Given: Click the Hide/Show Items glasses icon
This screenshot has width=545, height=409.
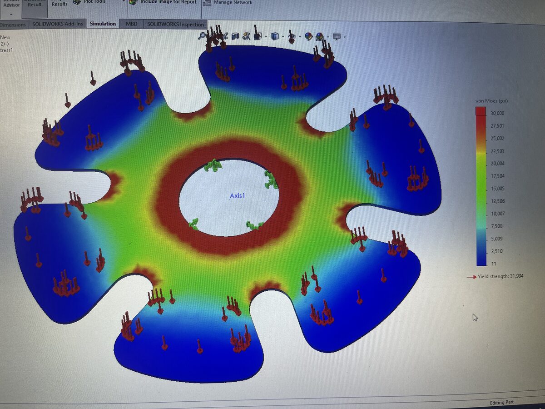Looking at the screenshot, I should 291,35.
